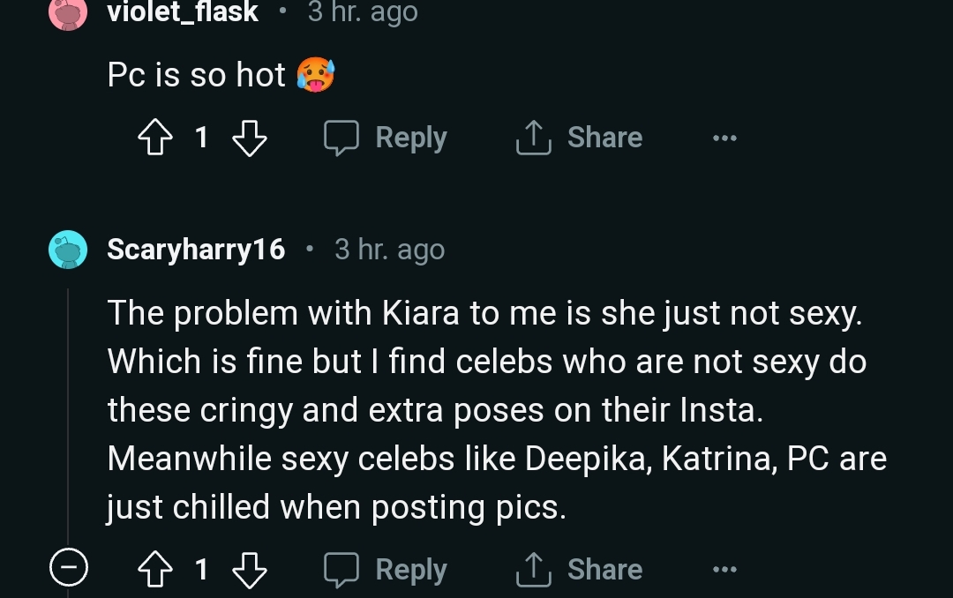Click Scaryharry16's comment body about Kiara
Screen dimensions: 953x598
click(x=494, y=410)
